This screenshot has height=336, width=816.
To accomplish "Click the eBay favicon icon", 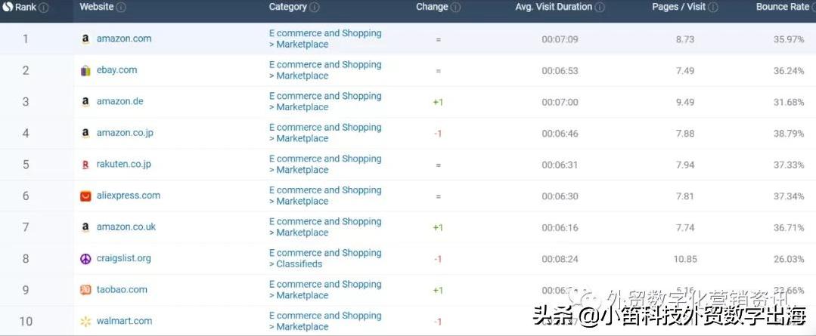I will (x=85, y=70).
